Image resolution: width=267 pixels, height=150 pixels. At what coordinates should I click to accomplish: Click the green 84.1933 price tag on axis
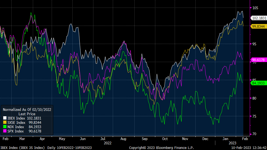(258, 83)
